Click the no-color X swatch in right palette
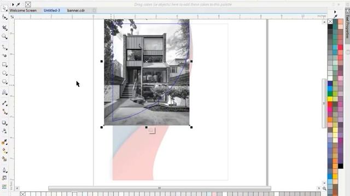The image size is (350, 196). point(330,22)
